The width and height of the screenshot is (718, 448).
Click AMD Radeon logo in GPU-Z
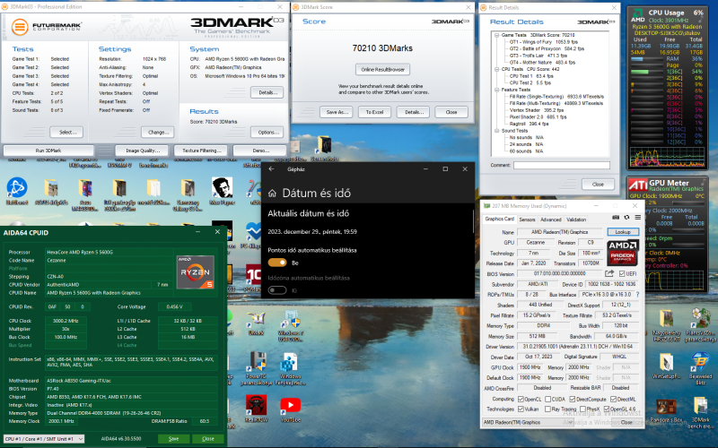point(623,253)
